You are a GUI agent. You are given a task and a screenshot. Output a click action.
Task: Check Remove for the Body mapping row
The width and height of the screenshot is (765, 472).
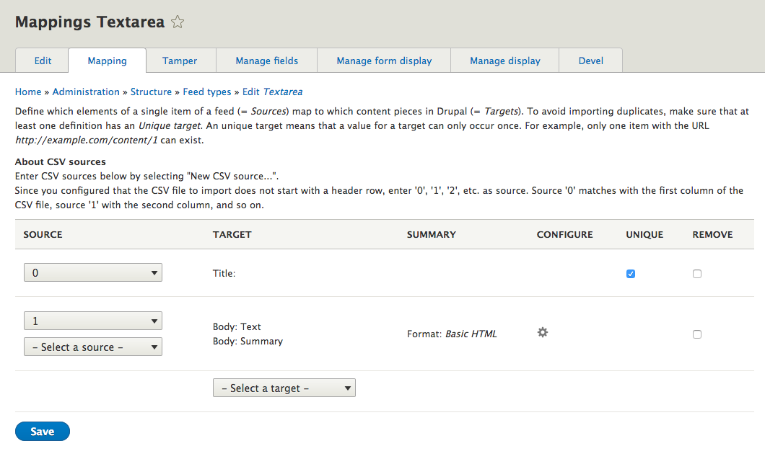696,334
